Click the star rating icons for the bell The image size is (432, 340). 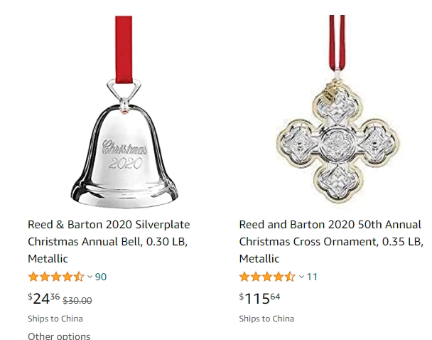(55, 277)
